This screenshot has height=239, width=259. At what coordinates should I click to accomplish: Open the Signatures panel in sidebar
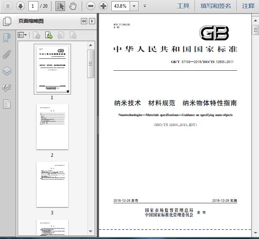(7, 88)
